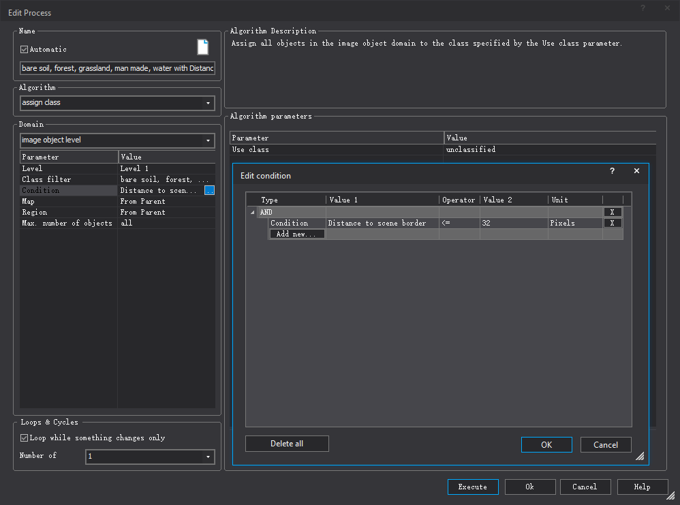Remove the Distance to scene border condition
This screenshot has width=680, height=505.
point(612,223)
